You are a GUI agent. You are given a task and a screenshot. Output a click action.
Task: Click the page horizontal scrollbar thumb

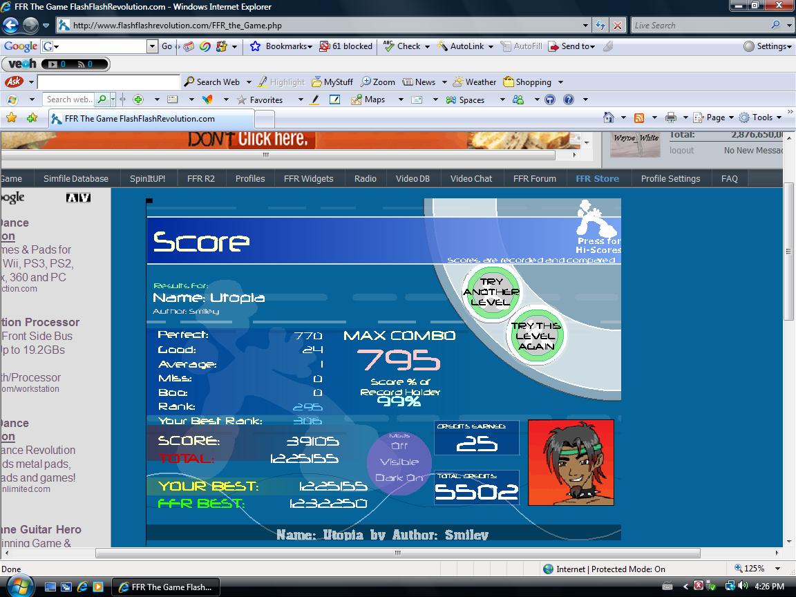(398, 553)
